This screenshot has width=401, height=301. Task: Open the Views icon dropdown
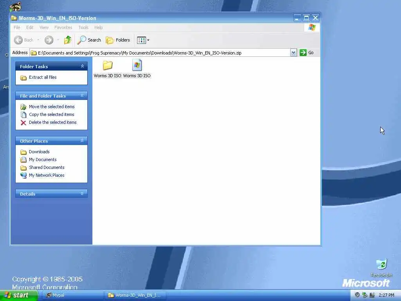[143, 40]
